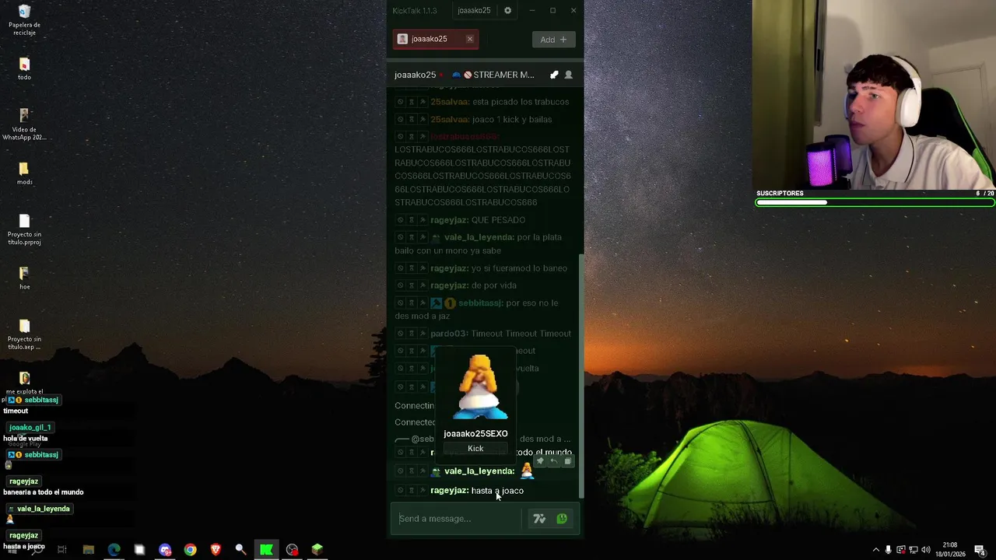The height and width of the screenshot is (560, 996).
Task: Open username 25salvaa in 'esta picado' message
Action: point(450,102)
